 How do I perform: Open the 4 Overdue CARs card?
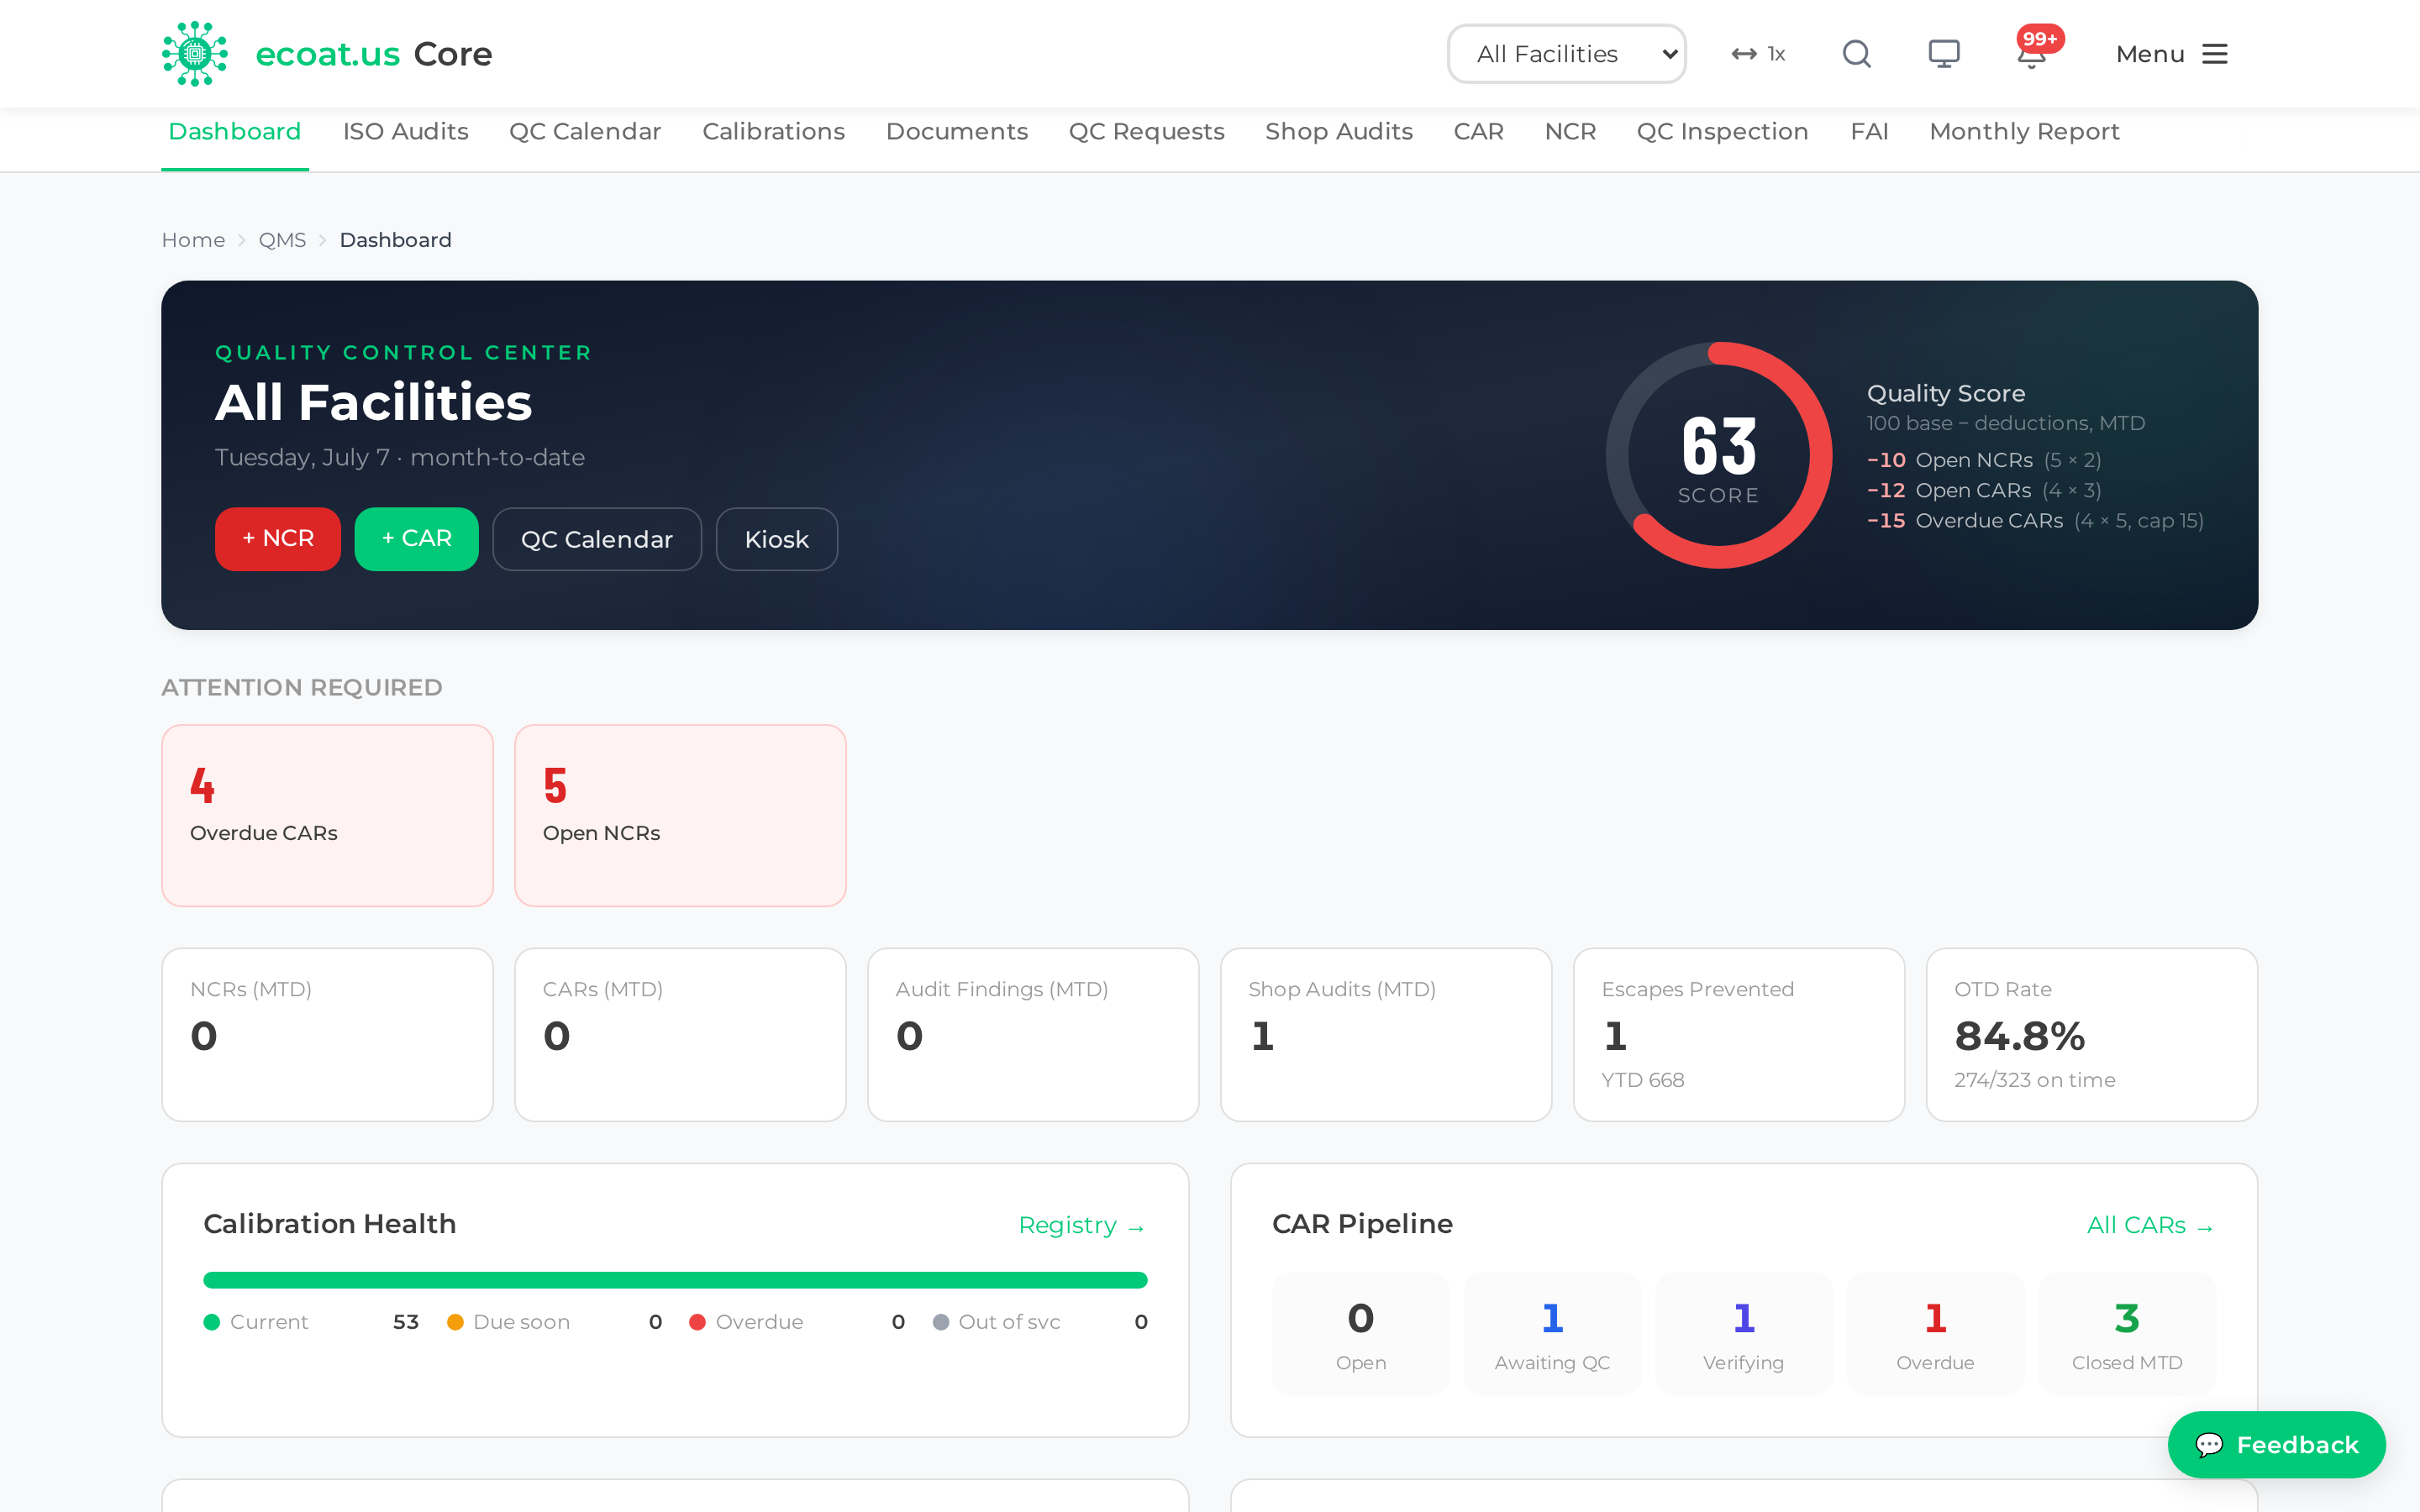pyautogui.click(x=328, y=816)
